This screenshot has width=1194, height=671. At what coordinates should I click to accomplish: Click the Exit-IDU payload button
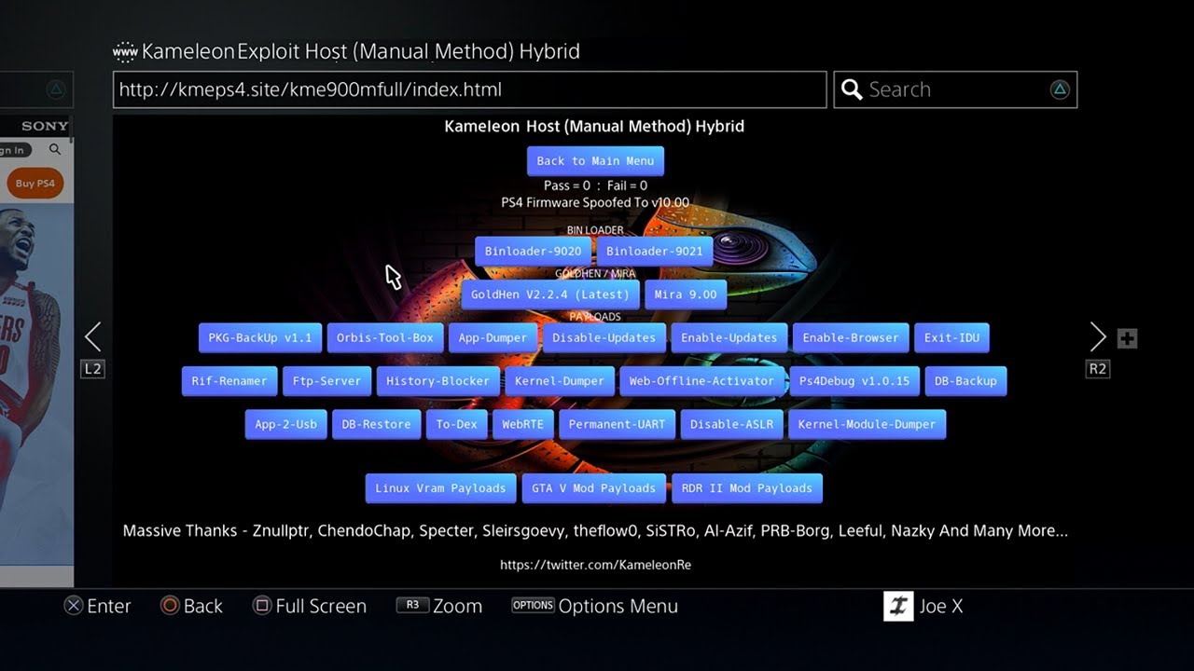click(x=951, y=337)
